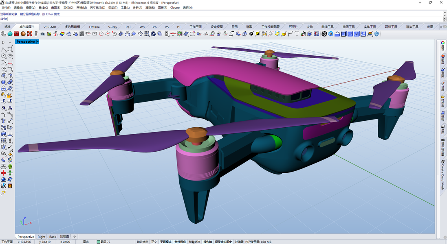Click the red-green move gumball icon
This screenshot has height=244, width=447.
pyautogui.click(x=173, y=34)
